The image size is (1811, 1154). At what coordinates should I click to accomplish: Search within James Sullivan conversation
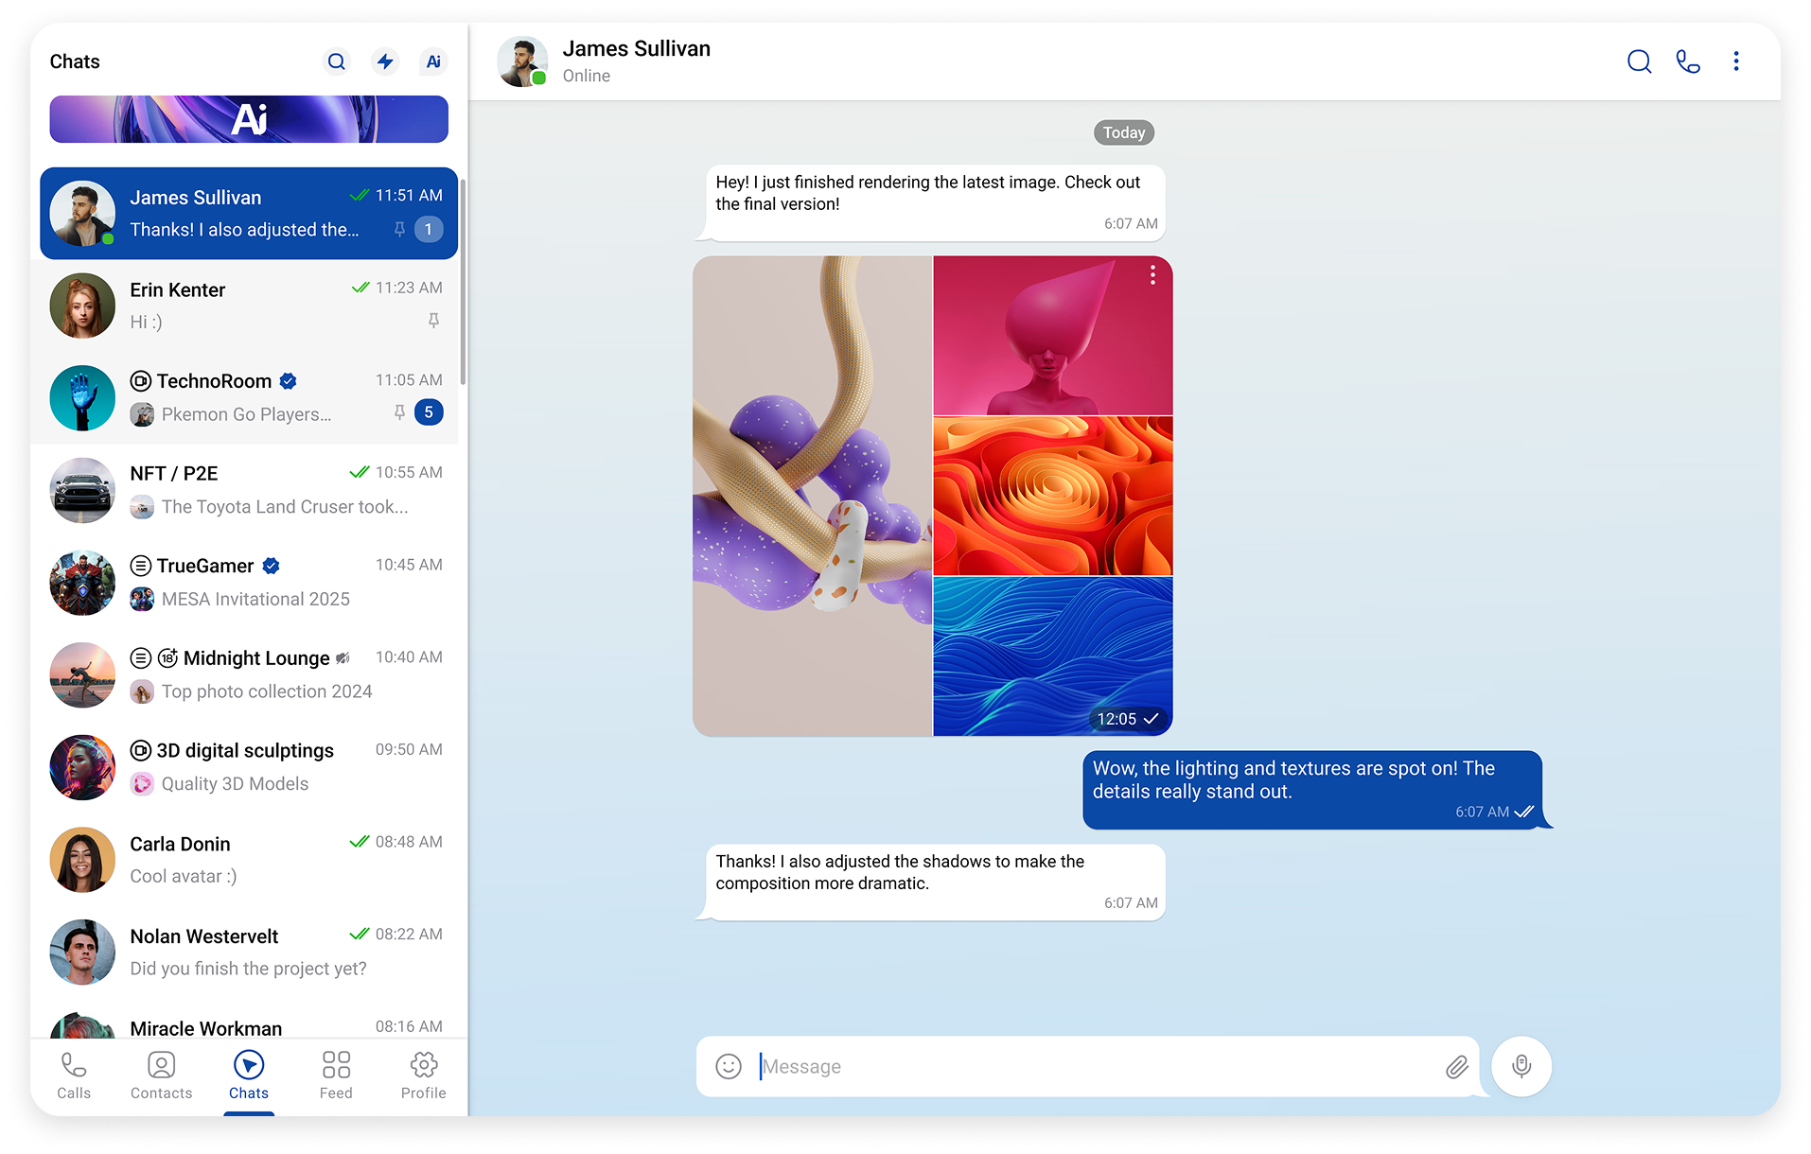tap(1639, 61)
